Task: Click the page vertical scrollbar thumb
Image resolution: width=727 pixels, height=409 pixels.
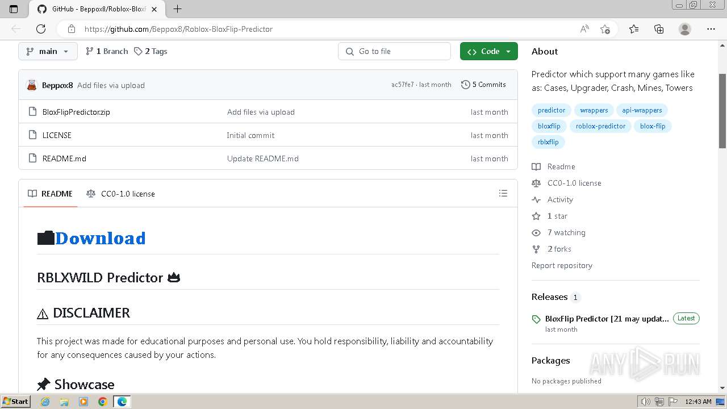Action: [x=722, y=111]
